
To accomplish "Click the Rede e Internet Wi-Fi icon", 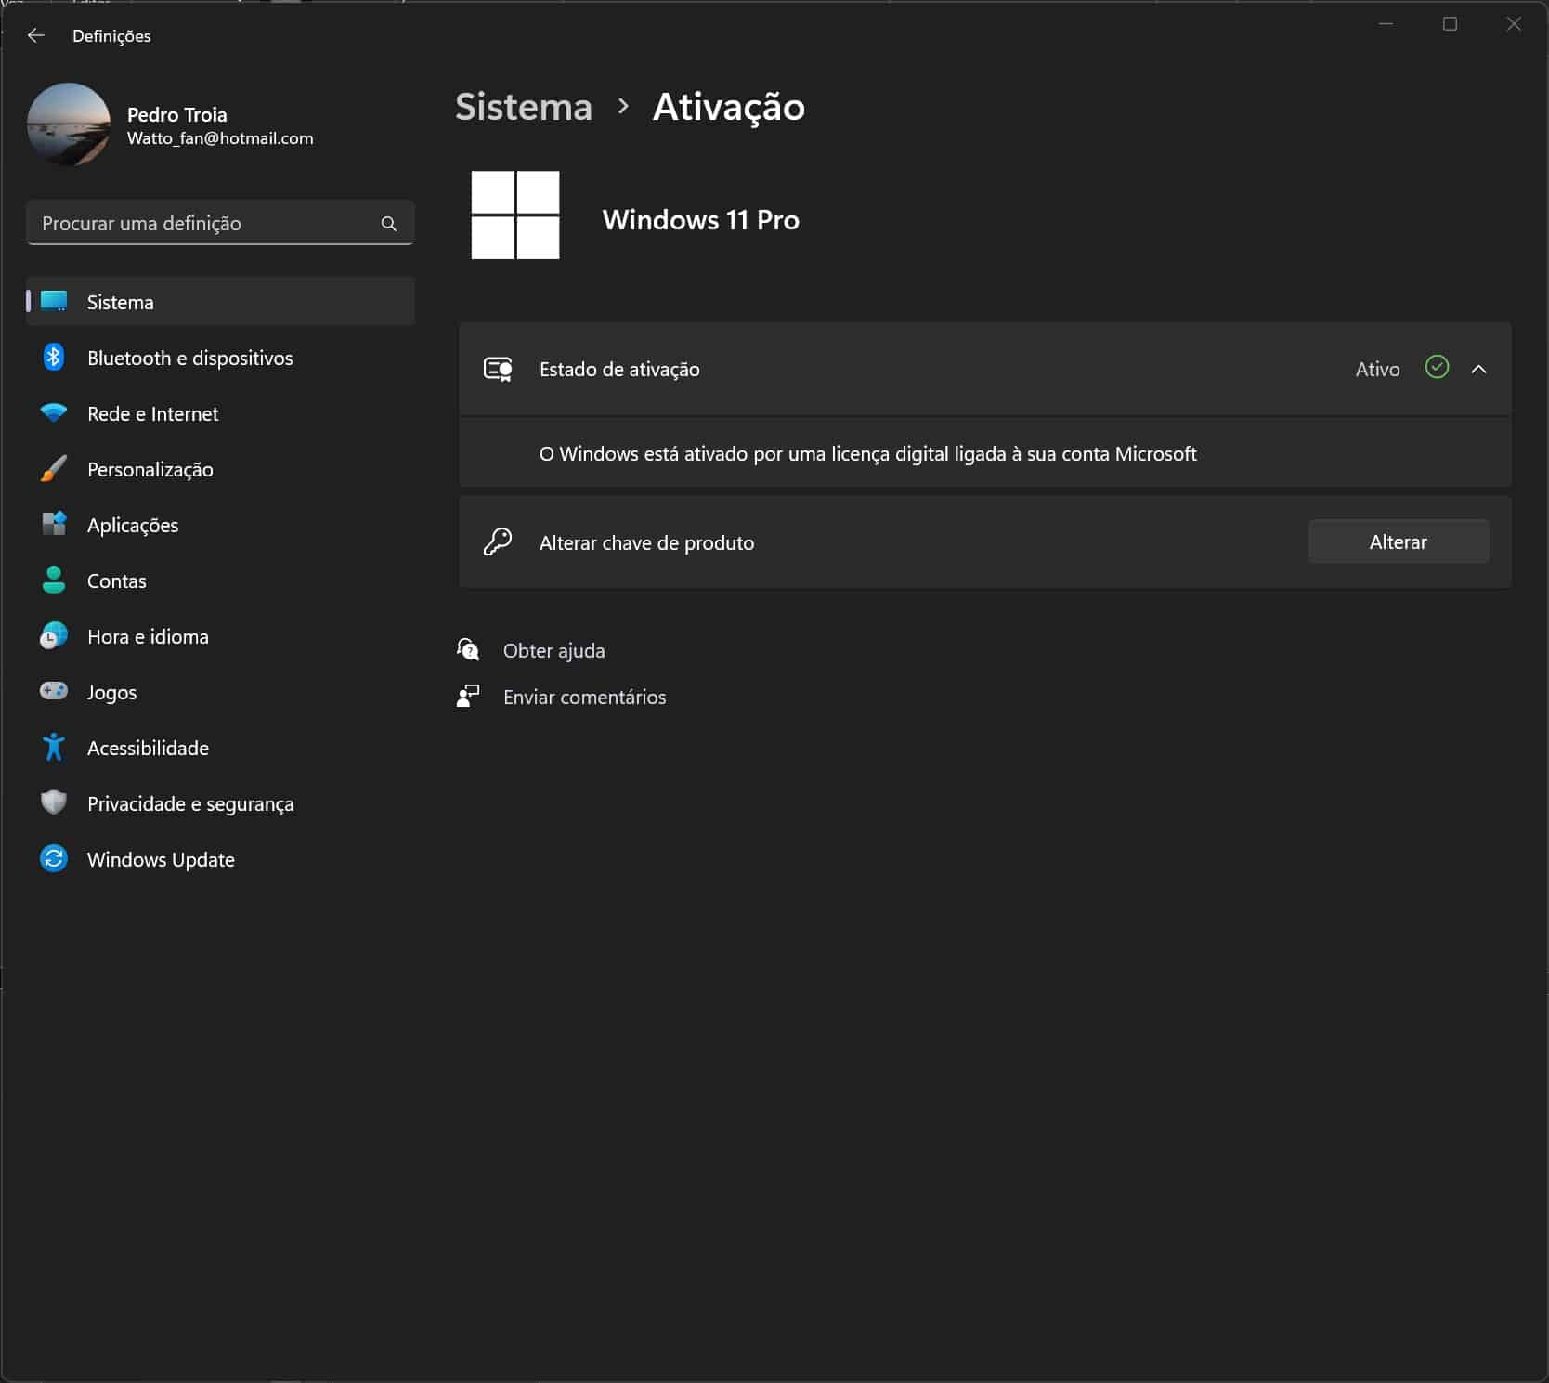I will pyautogui.click(x=54, y=413).
